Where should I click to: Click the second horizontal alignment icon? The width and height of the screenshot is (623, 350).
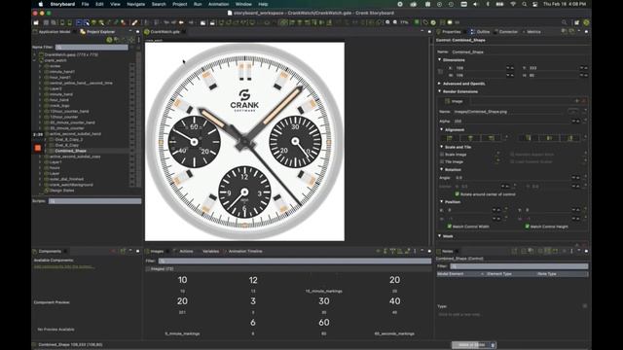[x=470, y=138]
